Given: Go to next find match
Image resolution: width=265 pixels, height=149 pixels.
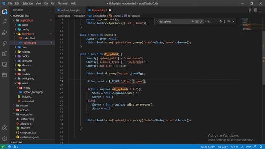Looking at the screenshot, I should (x=224, y=22).
